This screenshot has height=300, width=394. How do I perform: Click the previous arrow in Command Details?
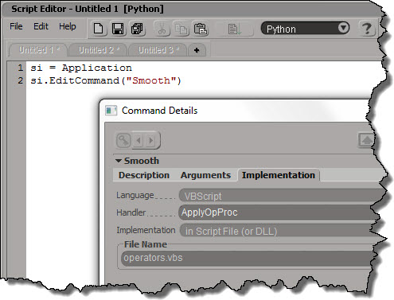pyautogui.click(x=138, y=140)
